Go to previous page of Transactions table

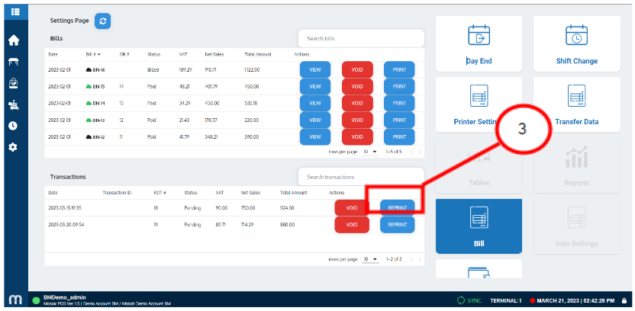click(411, 260)
